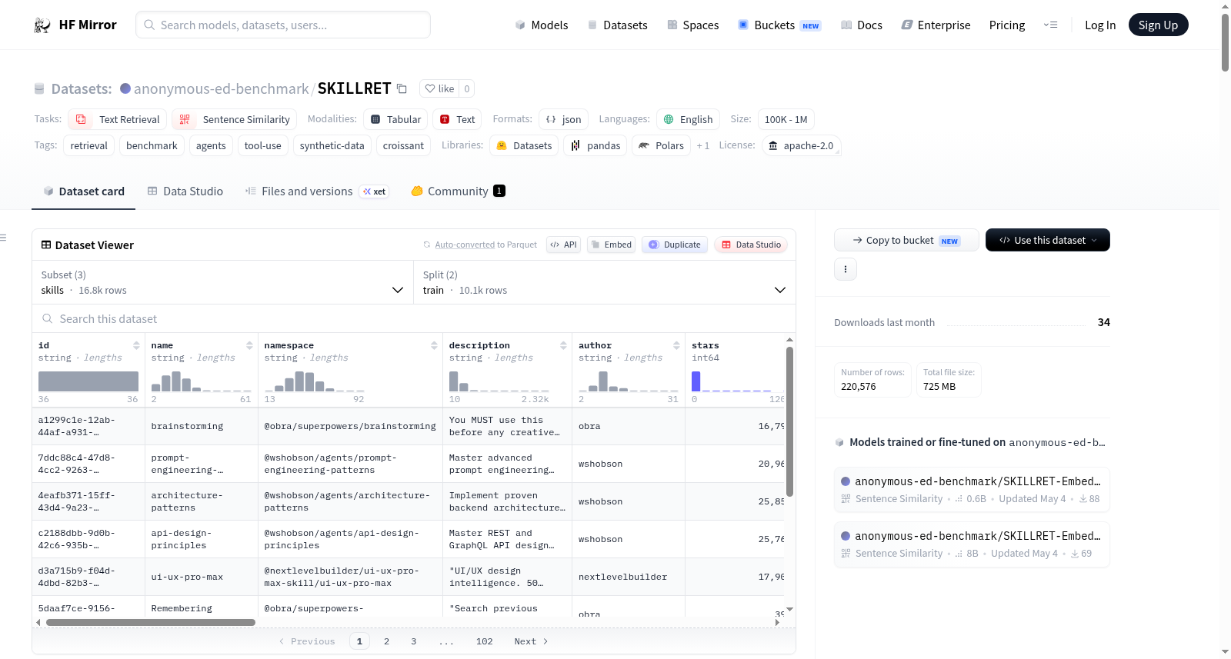Open the Use this dataset dropdown

(1048, 240)
